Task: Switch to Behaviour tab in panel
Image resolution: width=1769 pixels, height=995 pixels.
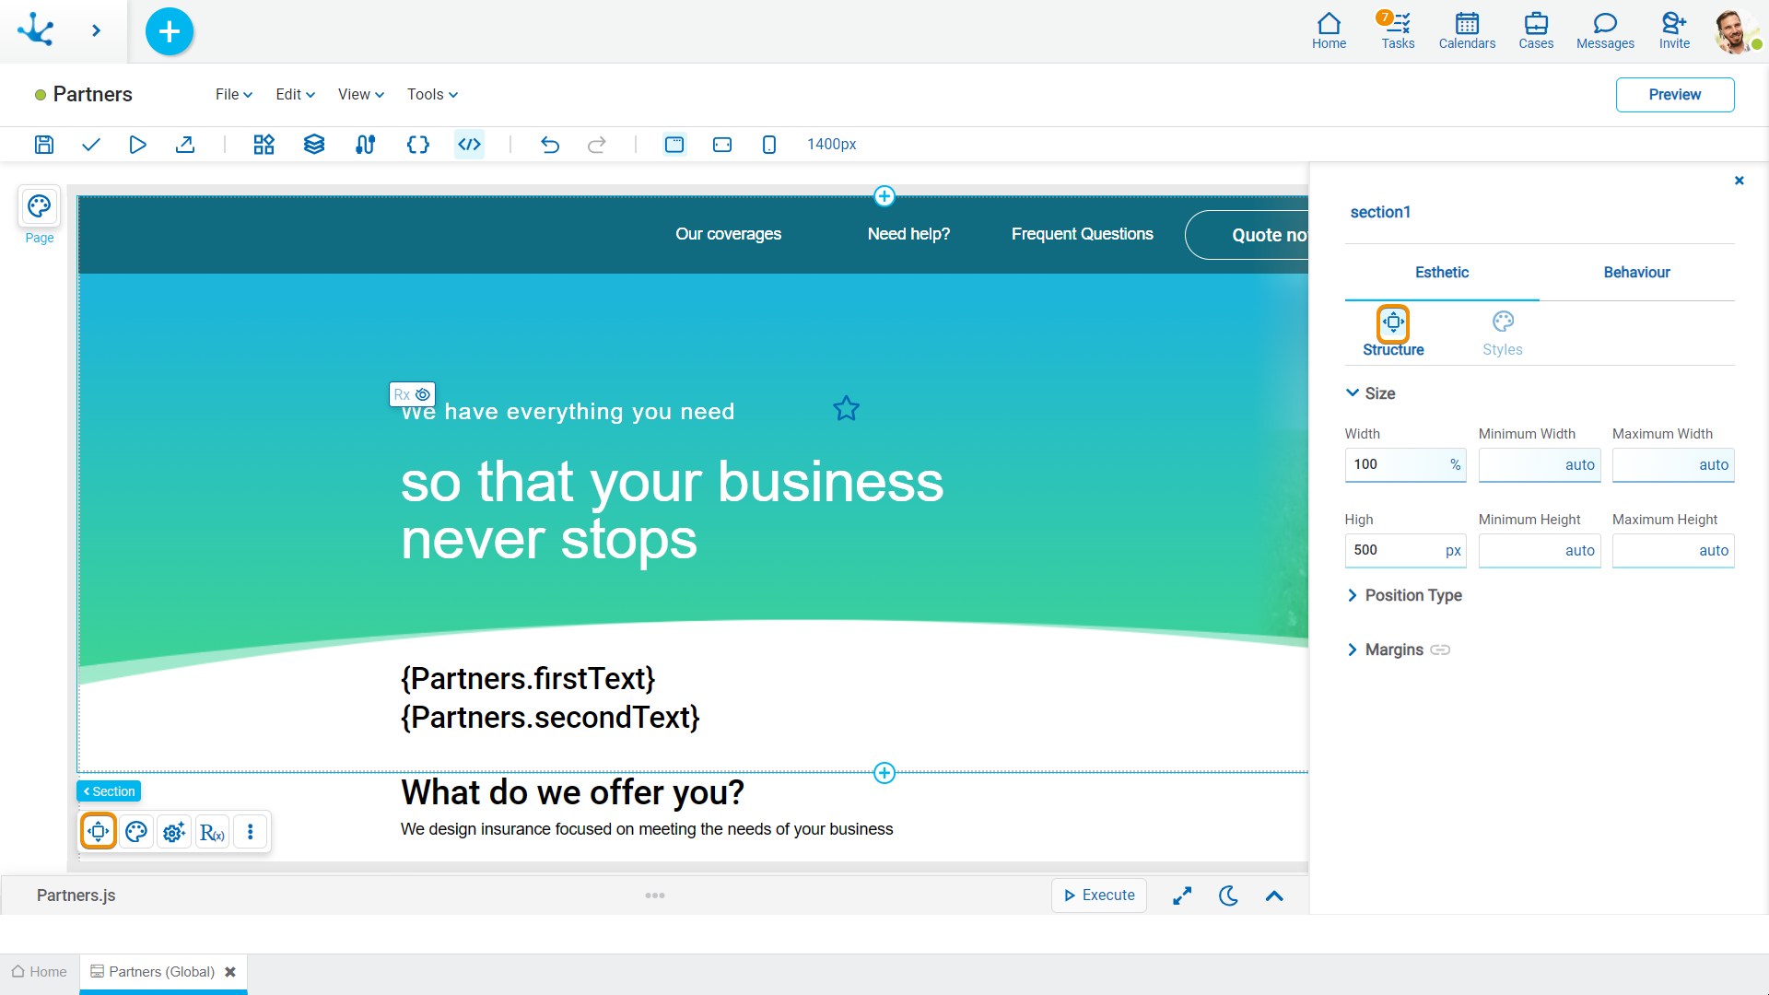Action: [1636, 272]
